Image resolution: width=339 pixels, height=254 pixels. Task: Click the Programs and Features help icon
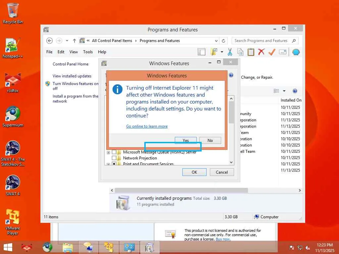(295, 91)
